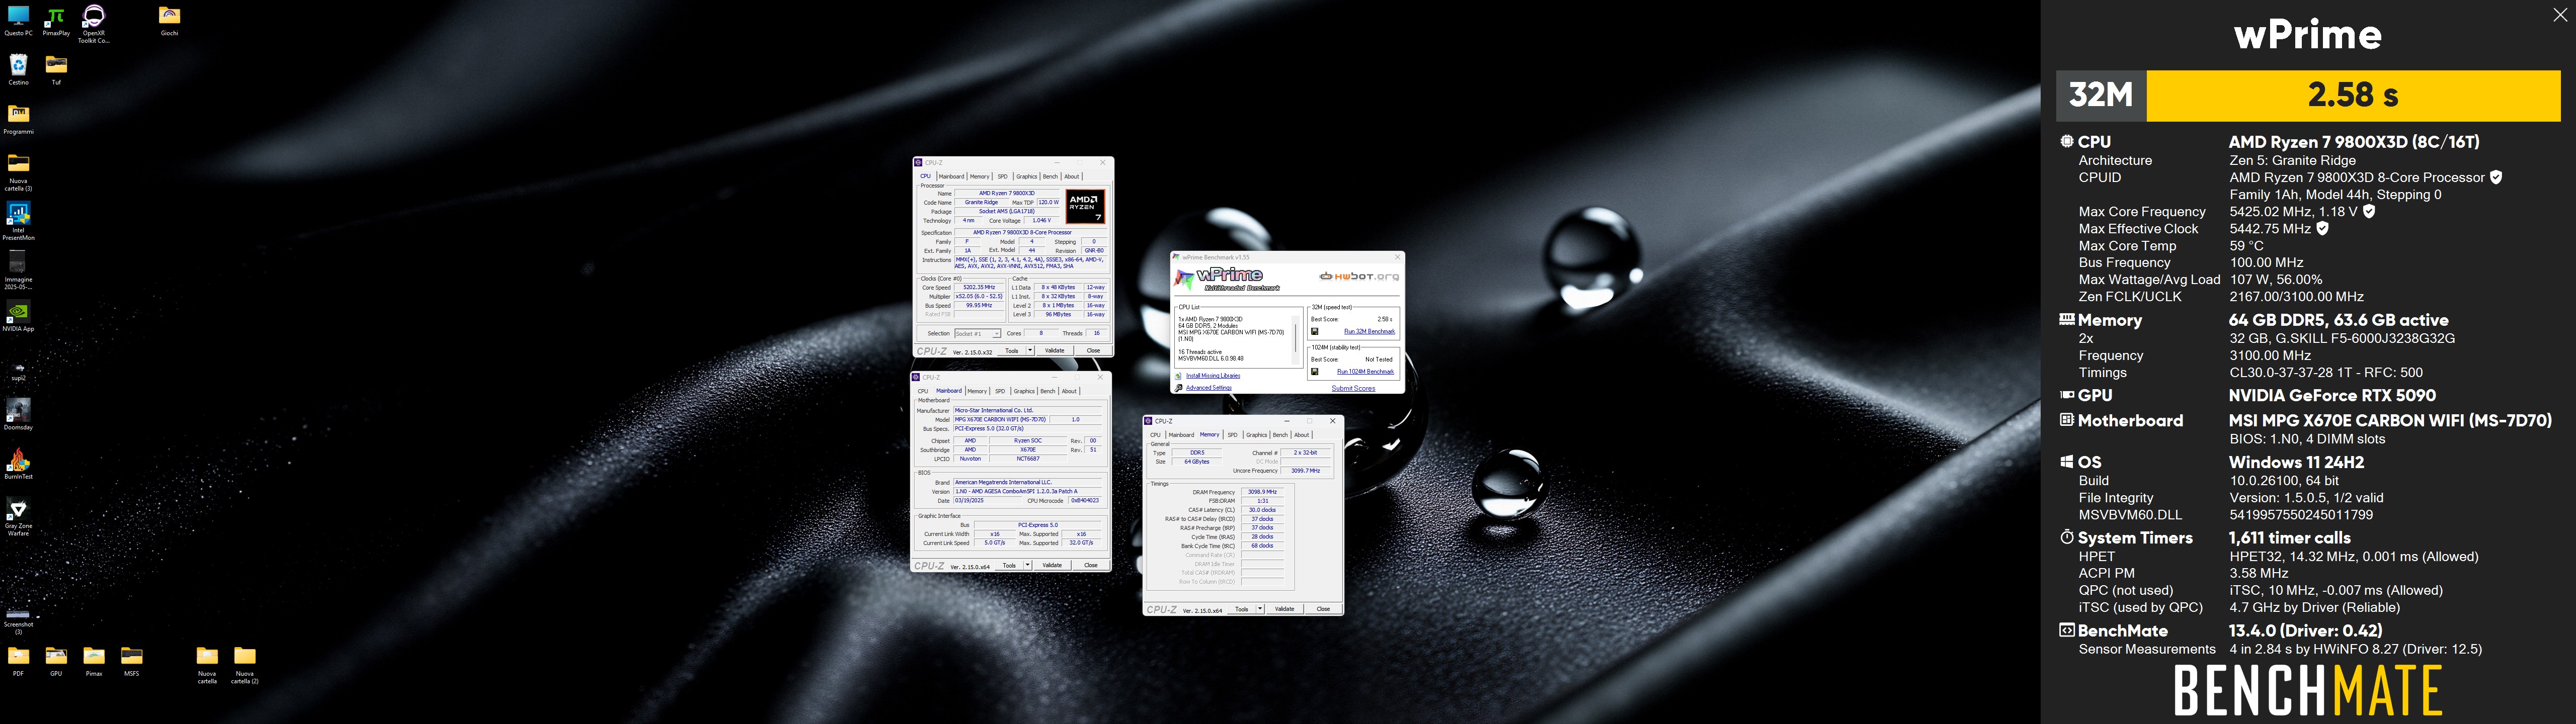The width and height of the screenshot is (2576, 724).
Task: Click the CPUID verified shield icon in BenchMate
Action: point(2496,177)
